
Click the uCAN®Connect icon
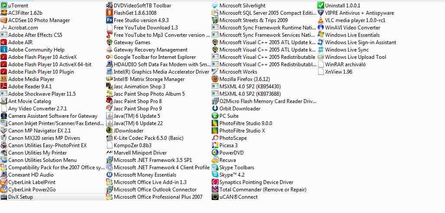pyautogui.click(x=215, y=197)
